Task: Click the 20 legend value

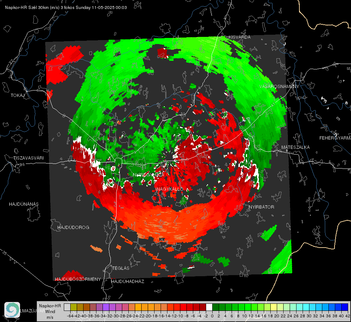Action: (277, 316)
